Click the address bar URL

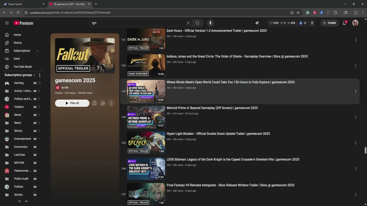[x=70, y=13]
